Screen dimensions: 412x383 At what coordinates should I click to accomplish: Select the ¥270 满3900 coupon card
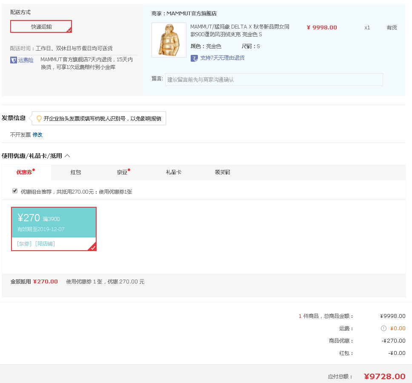click(54, 229)
